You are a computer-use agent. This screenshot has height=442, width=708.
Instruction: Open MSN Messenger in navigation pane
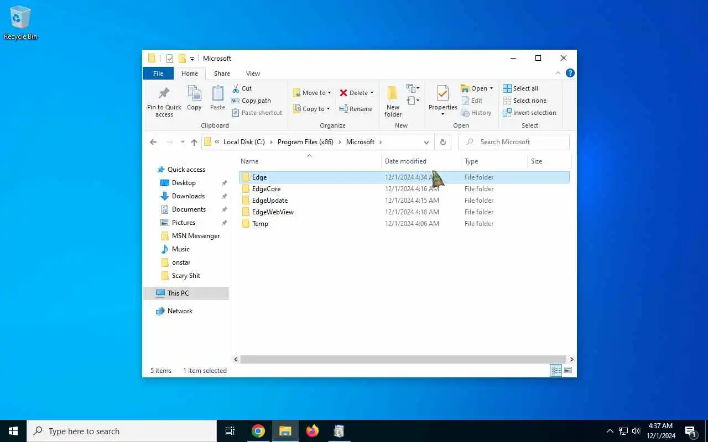pyautogui.click(x=196, y=236)
